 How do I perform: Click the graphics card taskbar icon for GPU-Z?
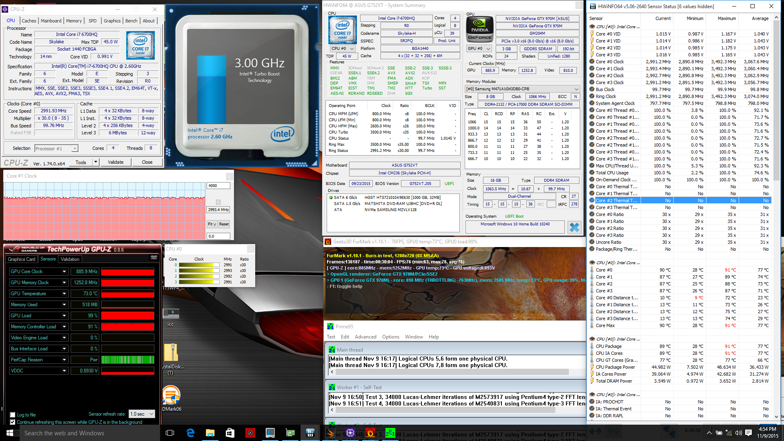[290, 433]
